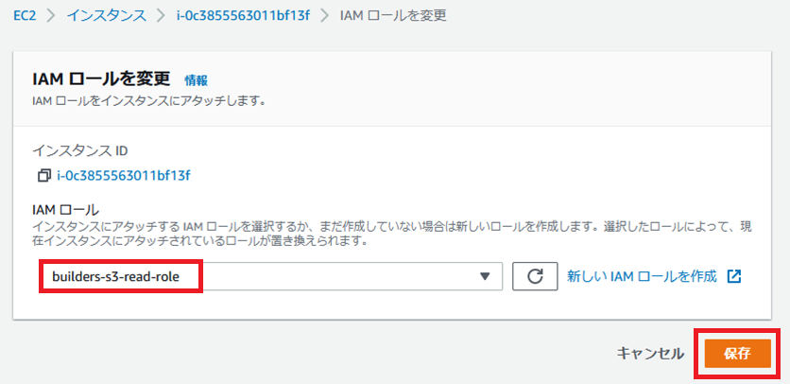Click the current IAM ロールを変更 breadcrumb item
The image size is (790, 384).
coord(393,16)
